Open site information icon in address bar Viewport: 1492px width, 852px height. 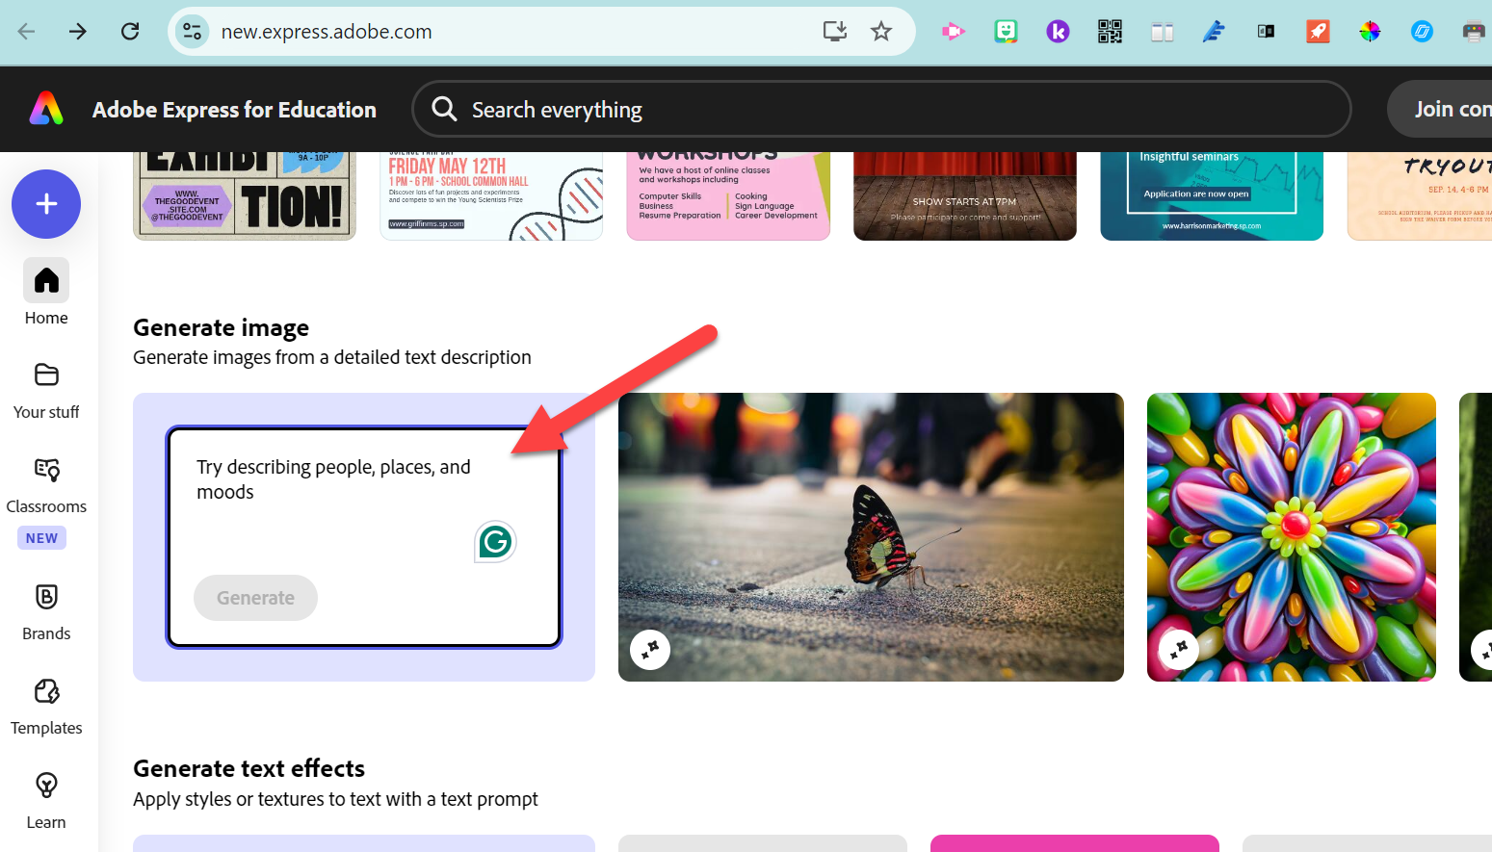click(x=192, y=32)
